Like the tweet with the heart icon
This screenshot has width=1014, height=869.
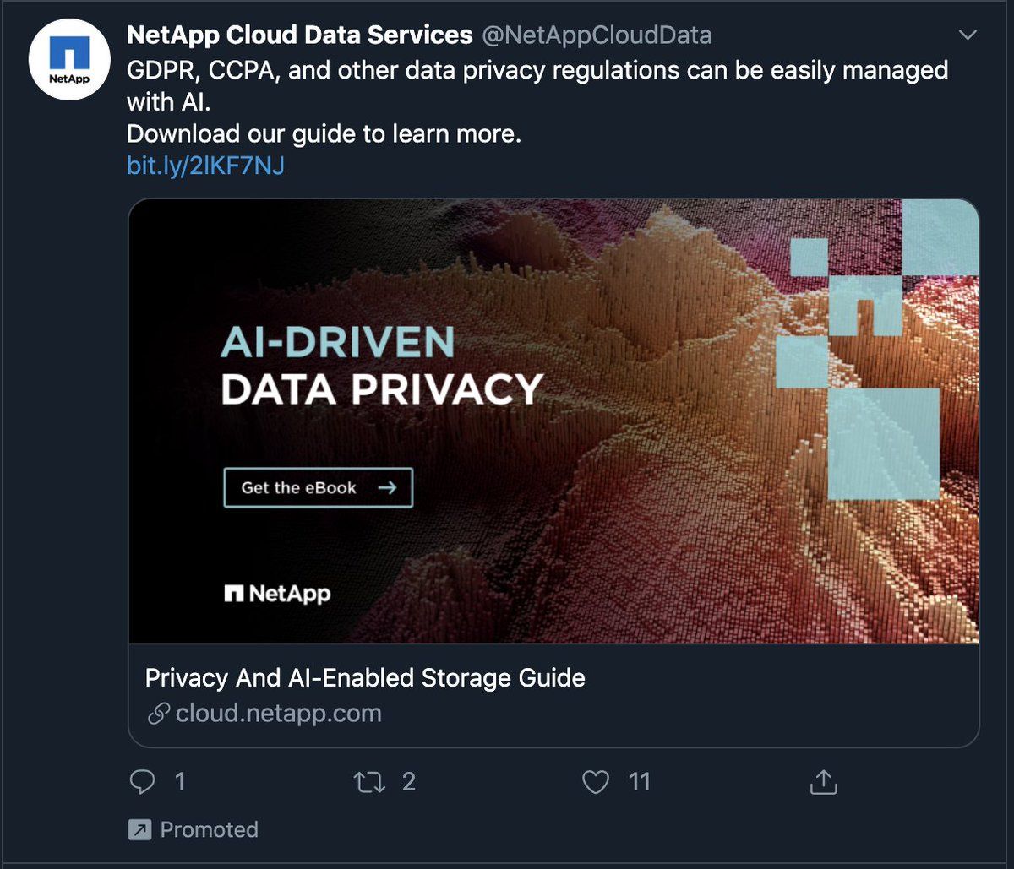pyautogui.click(x=596, y=782)
